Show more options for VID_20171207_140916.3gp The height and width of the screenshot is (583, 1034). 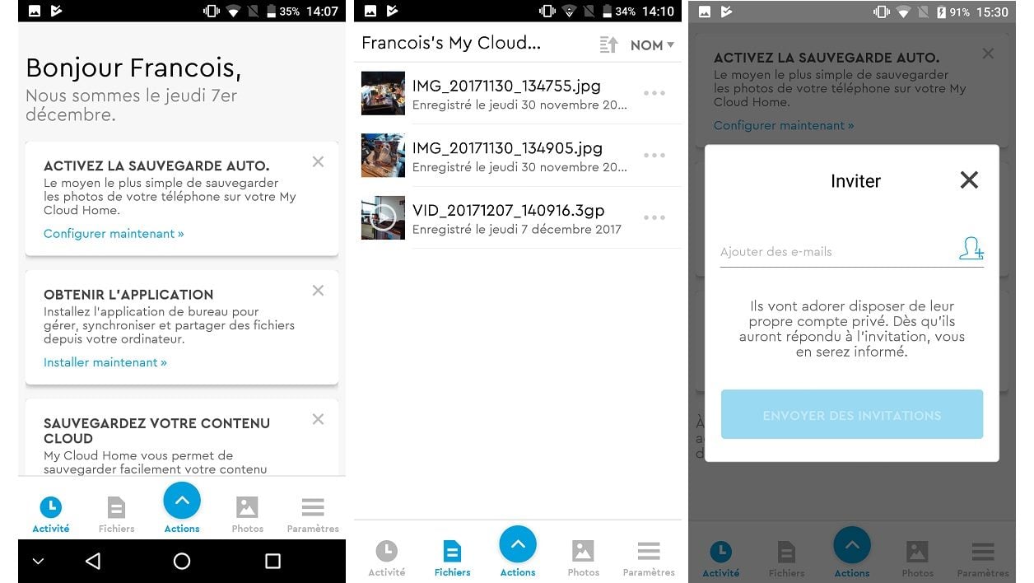click(654, 217)
